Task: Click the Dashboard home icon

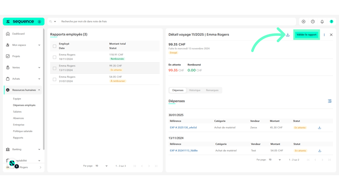Action: pos(8,34)
